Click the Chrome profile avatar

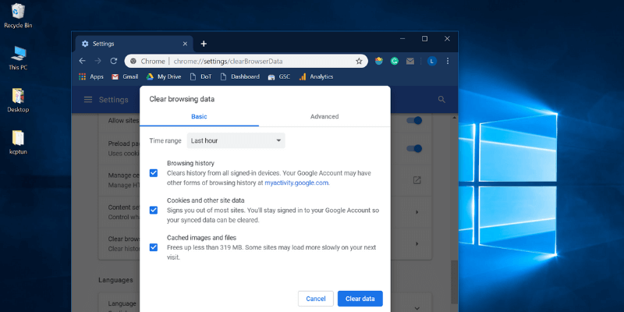click(x=431, y=61)
